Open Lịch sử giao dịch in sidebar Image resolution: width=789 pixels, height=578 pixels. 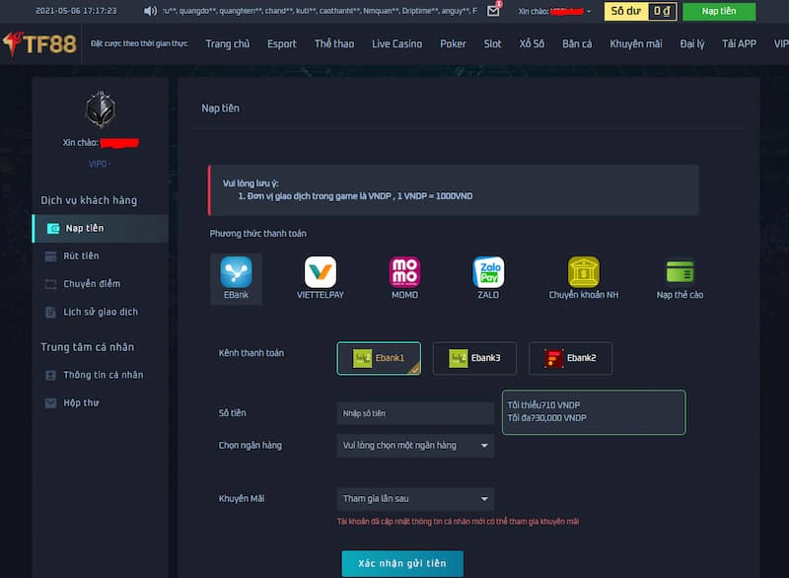tap(100, 312)
